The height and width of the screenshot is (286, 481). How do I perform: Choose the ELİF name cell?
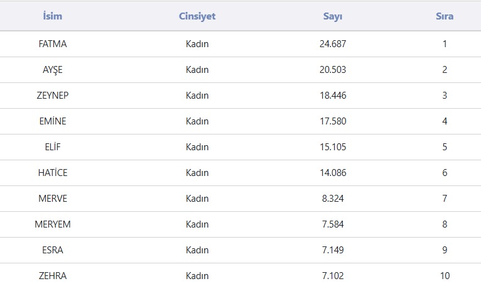point(52,147)
